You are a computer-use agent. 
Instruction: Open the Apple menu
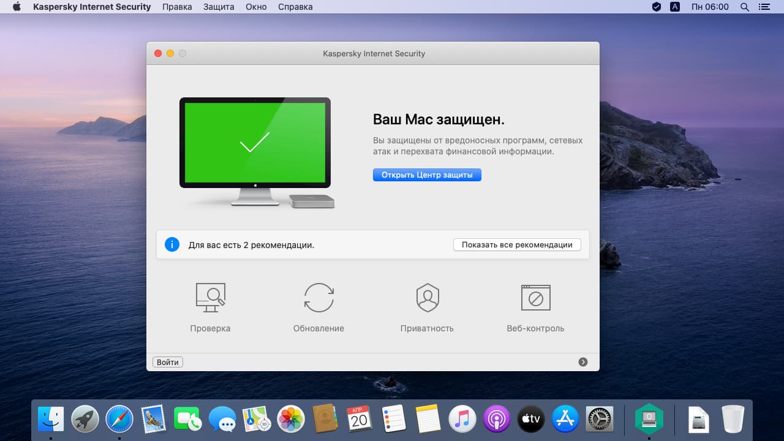[x=17, y=7]
